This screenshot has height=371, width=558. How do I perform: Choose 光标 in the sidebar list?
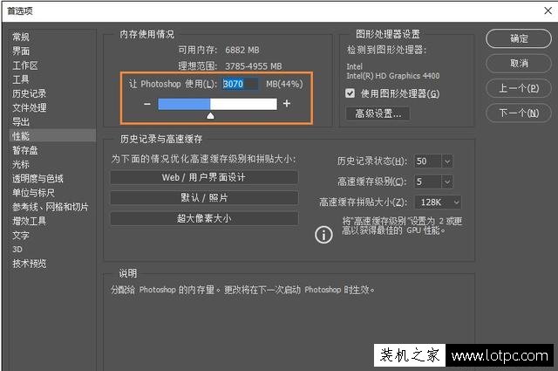click(x=21, y=164)
